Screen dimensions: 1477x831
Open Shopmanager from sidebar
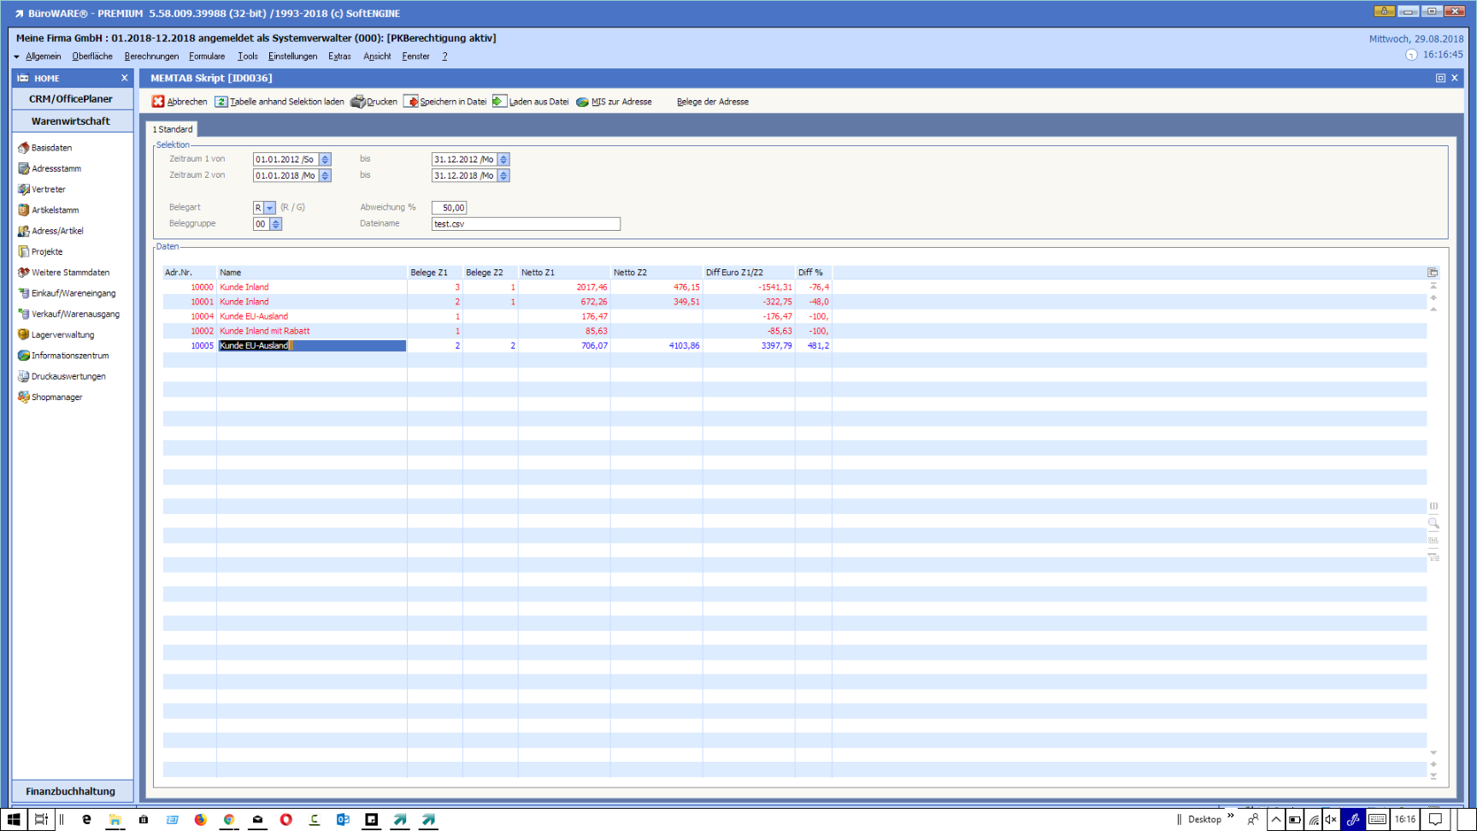56,398
